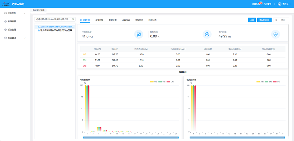Click the B相 row label
The image size is (294, 141).
pos(85,60)
